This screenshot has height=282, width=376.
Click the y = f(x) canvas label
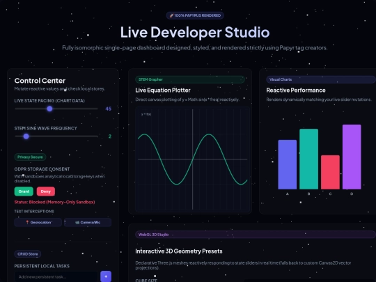pyautogui.click(x=146, y=114)
